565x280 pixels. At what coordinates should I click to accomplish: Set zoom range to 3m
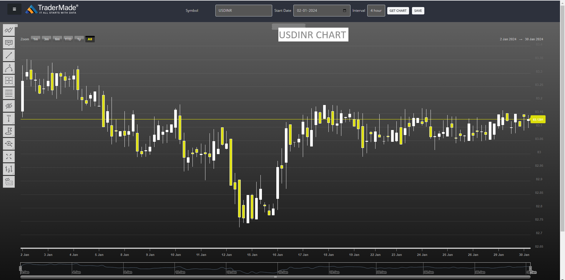46,39
